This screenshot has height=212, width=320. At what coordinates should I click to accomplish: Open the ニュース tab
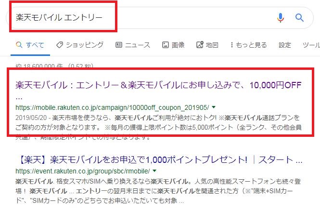point(133,45)
